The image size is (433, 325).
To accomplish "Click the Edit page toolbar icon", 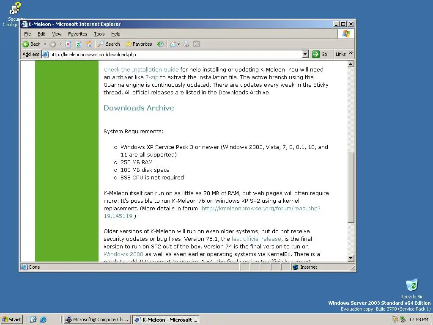I will click(197, 44).
